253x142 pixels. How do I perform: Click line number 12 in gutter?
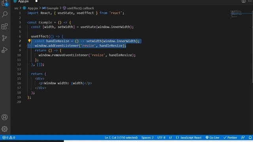pyautogui.click(x=19, y=64)
